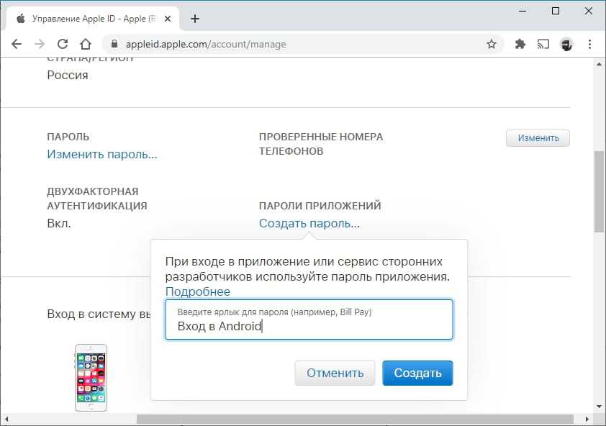Open the Chrome profile avatar
Viewport: 606px width, 426px height.
click(566, 44)
